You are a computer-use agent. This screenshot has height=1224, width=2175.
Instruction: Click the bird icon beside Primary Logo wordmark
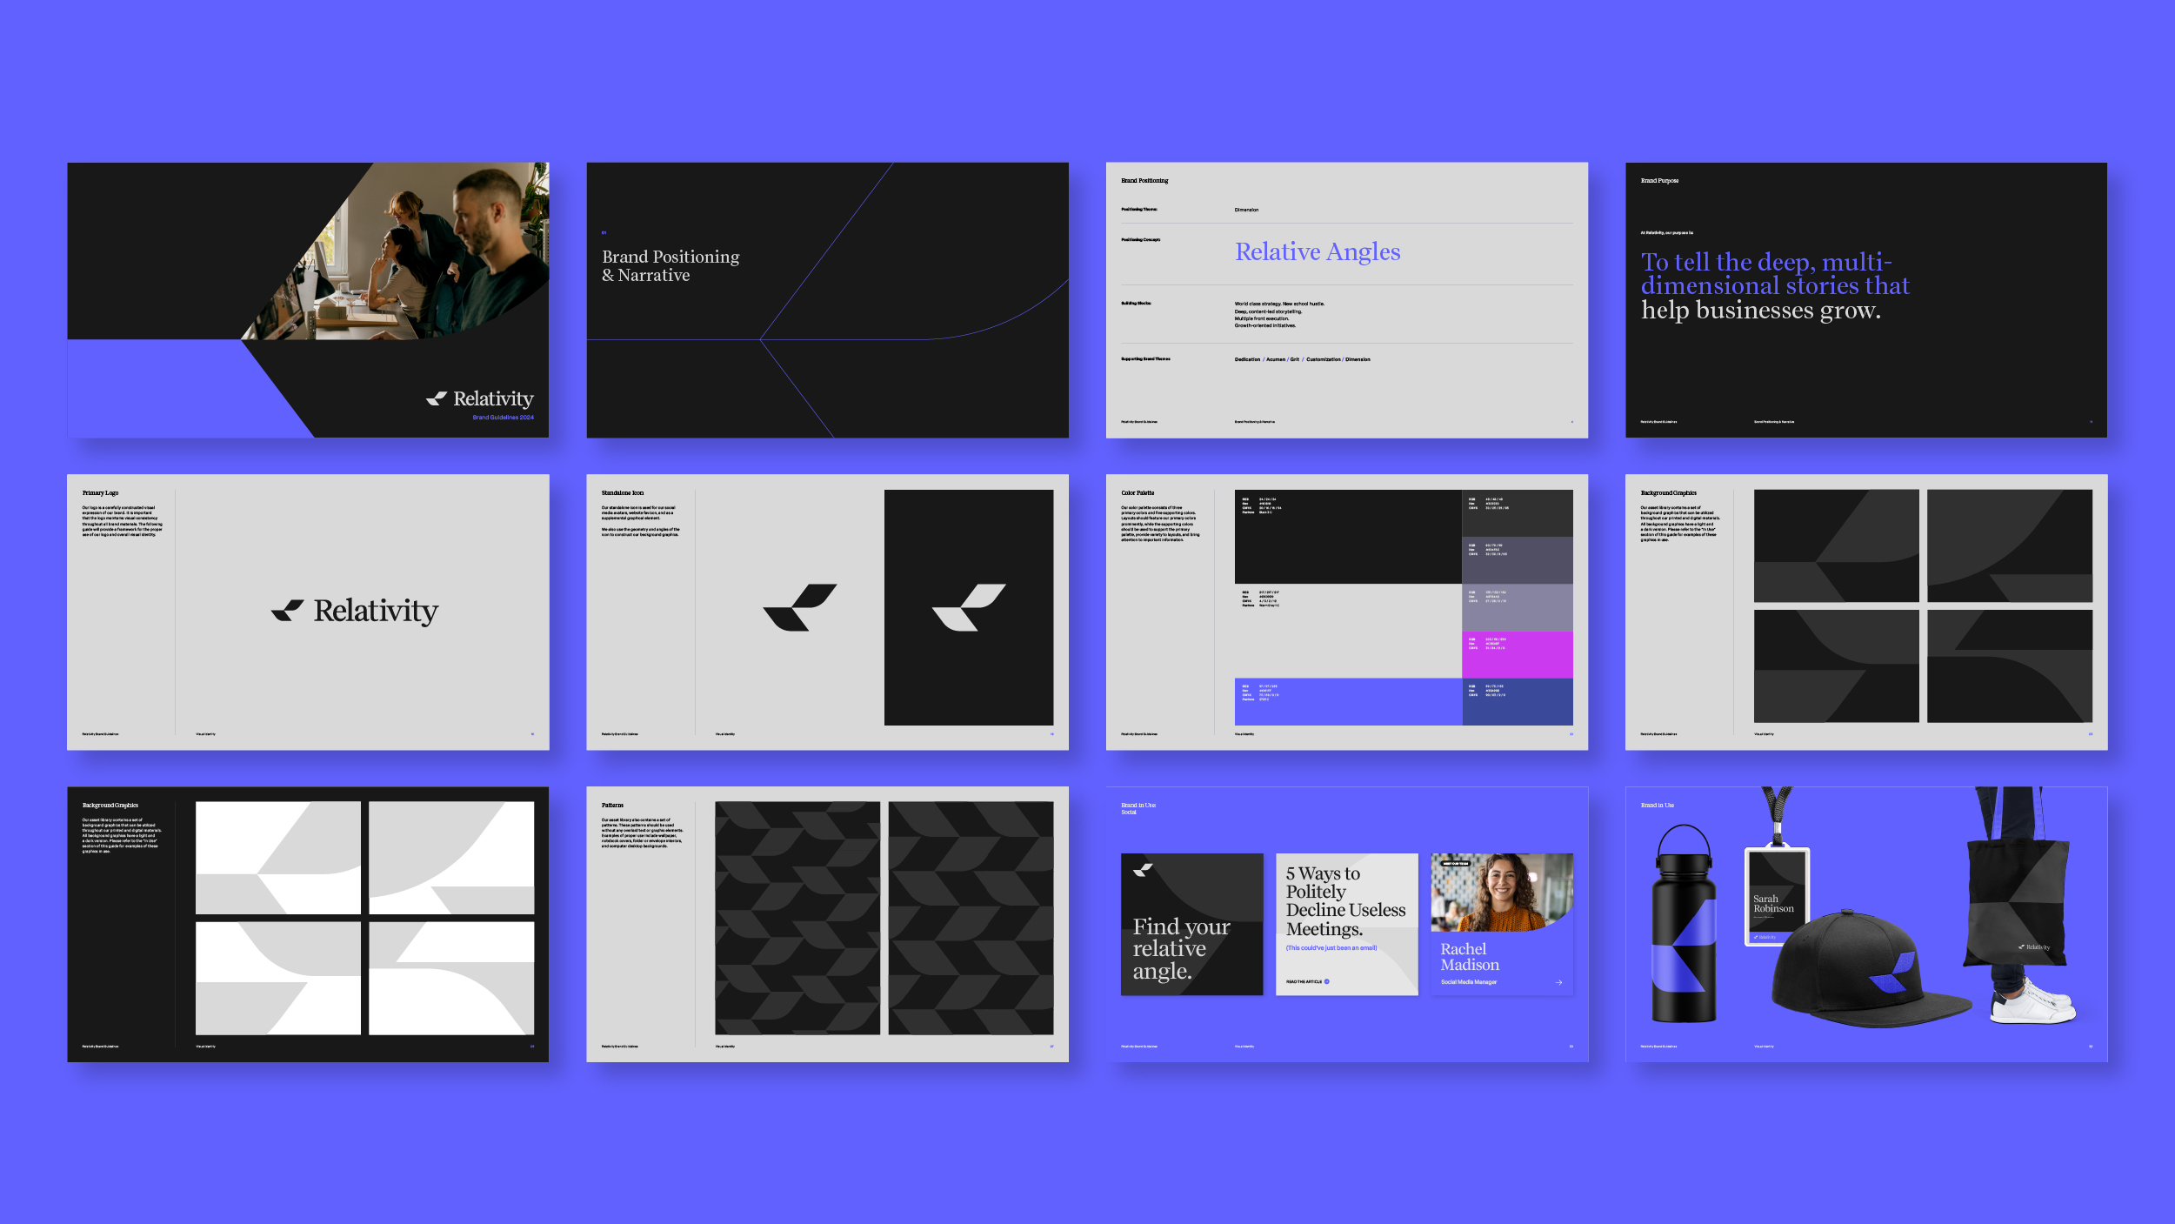click(x=288, y=610)
